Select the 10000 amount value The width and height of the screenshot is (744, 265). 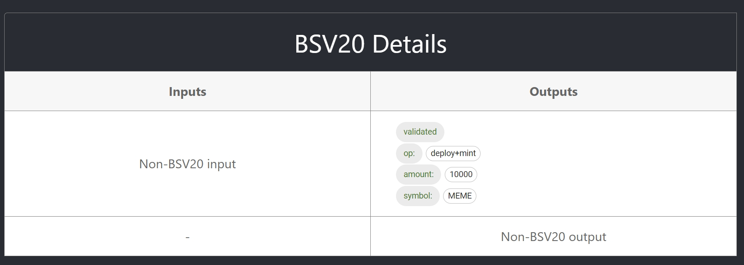[x=461, y=174]
